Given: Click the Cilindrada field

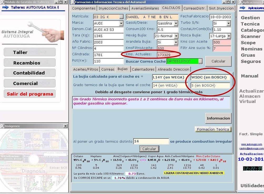Looking at the screenshot, I should 108,55.
